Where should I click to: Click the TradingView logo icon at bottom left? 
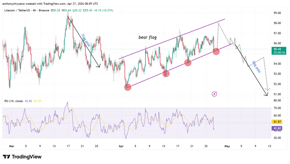coord(7,157)
